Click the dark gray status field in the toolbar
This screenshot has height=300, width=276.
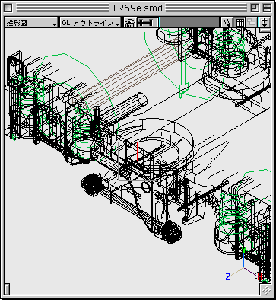(190, 22)
